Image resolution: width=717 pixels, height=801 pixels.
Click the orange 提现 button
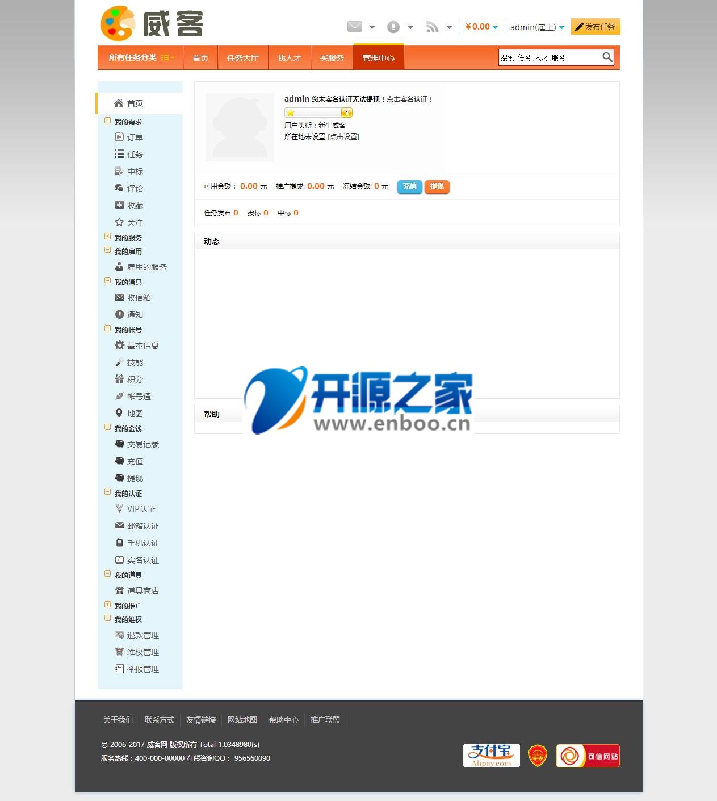[437, 186]
